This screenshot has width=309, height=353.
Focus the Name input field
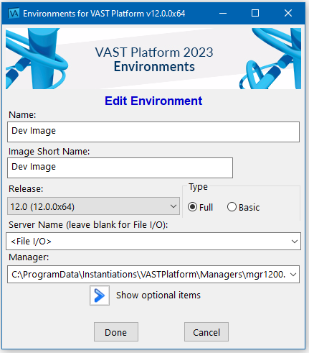pos(153,132)
